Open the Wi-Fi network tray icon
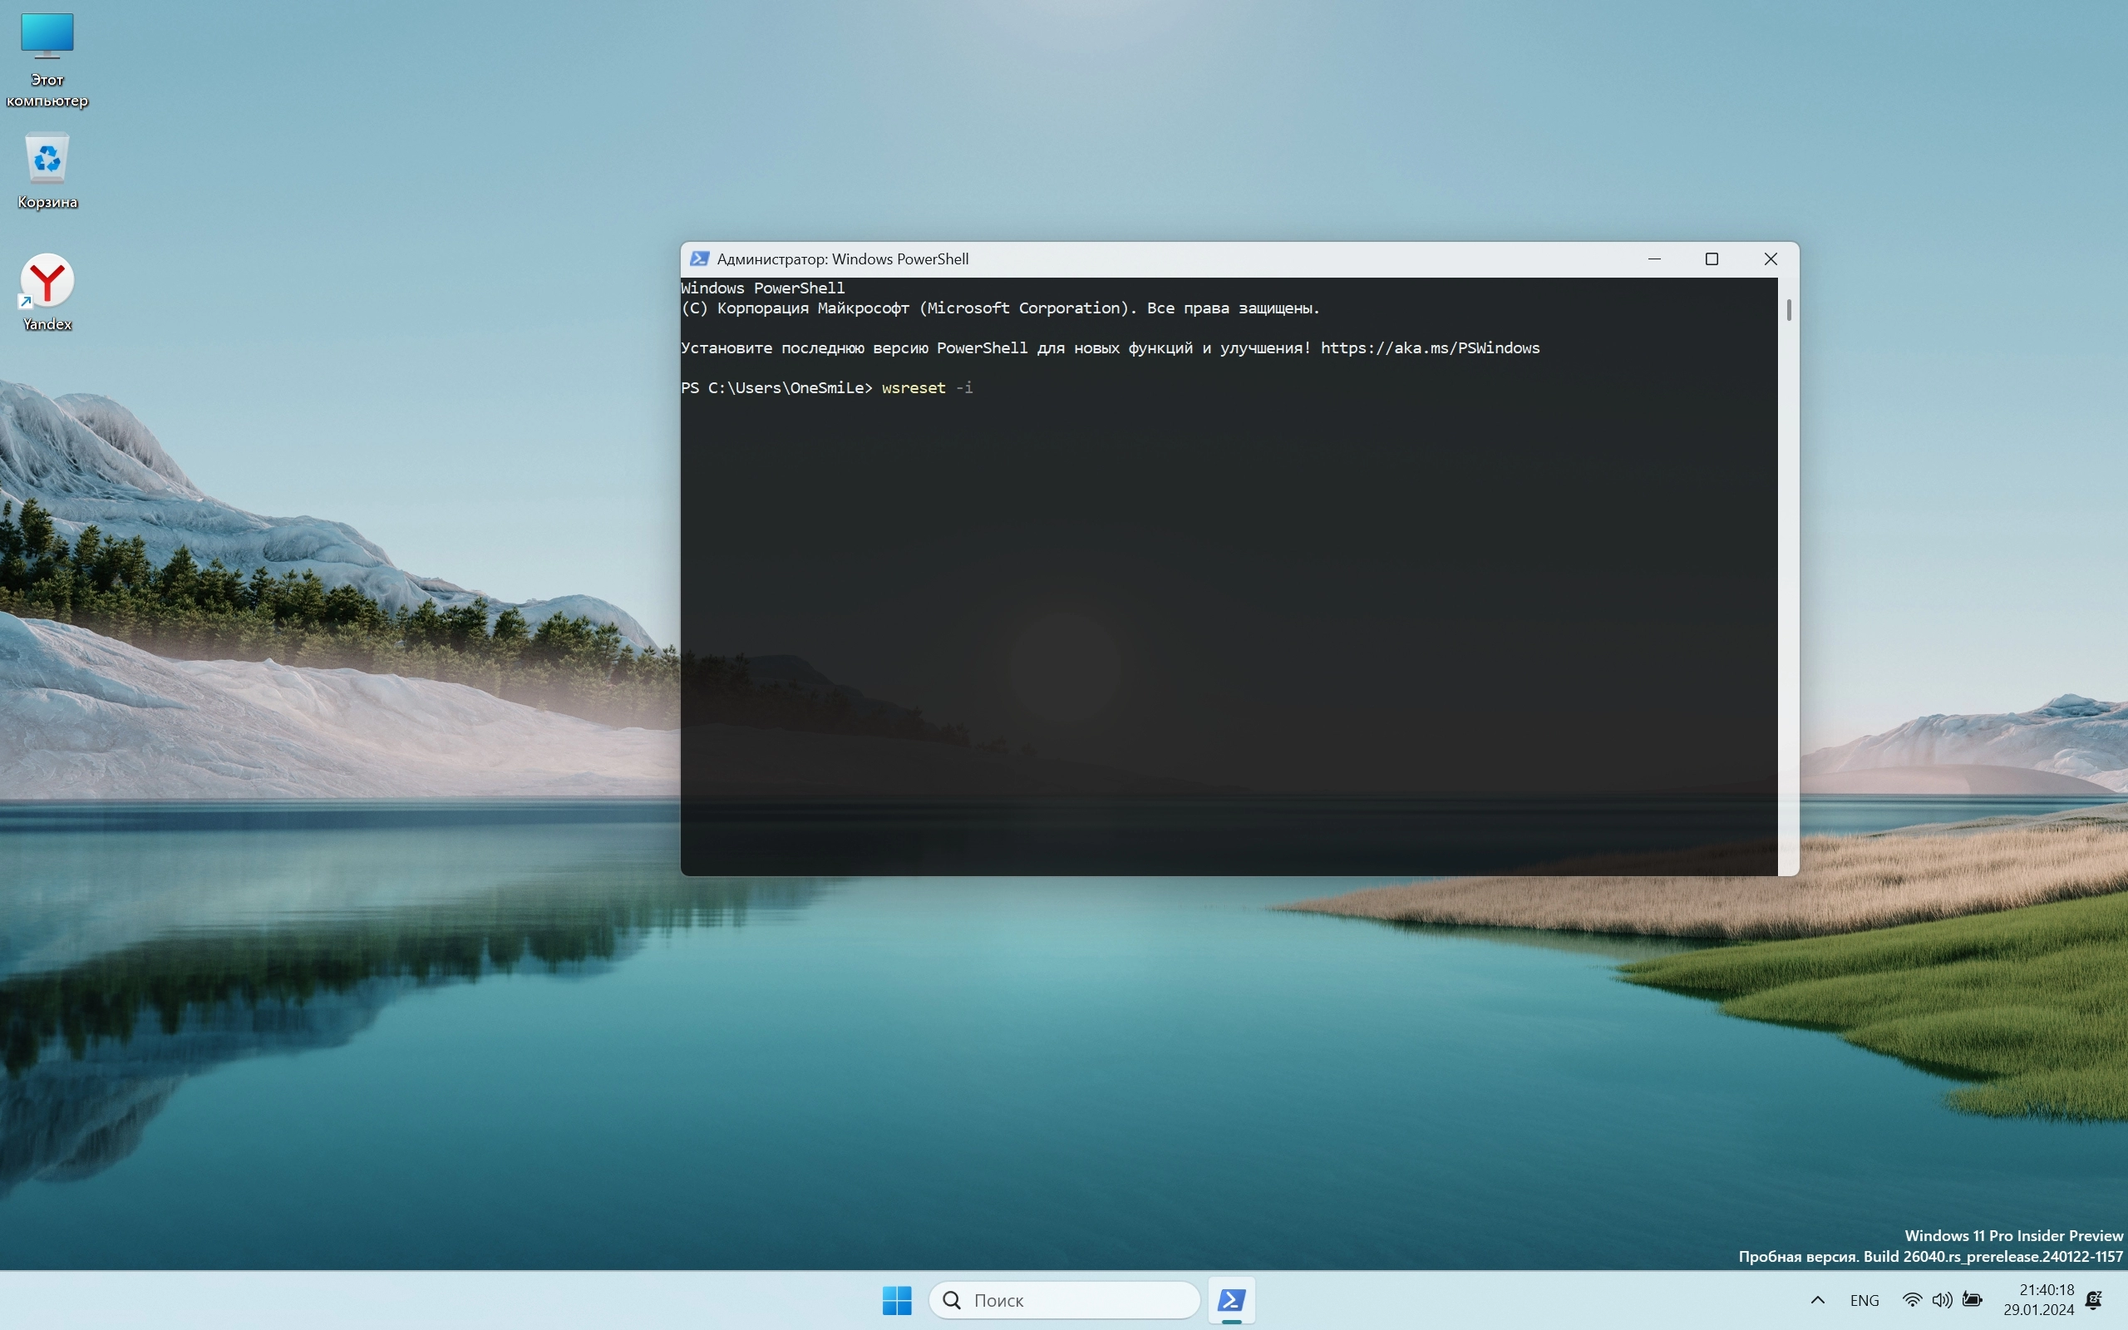 pyautogui.click(x=1912, y=1299)
